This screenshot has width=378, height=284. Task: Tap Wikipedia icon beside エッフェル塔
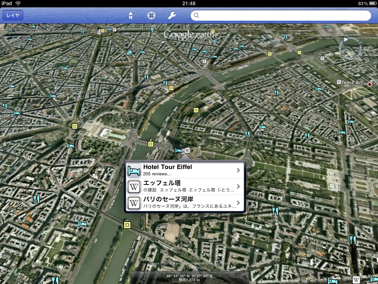coord(134,186)
